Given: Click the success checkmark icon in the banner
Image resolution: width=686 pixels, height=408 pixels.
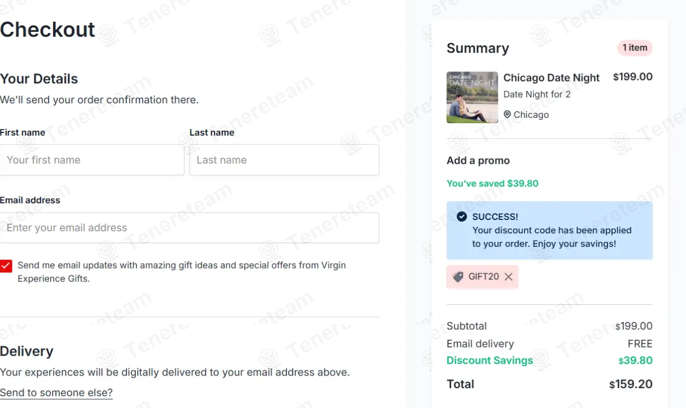Looking at the screenshot, I should pyautogui.click(x=462, y=217).
